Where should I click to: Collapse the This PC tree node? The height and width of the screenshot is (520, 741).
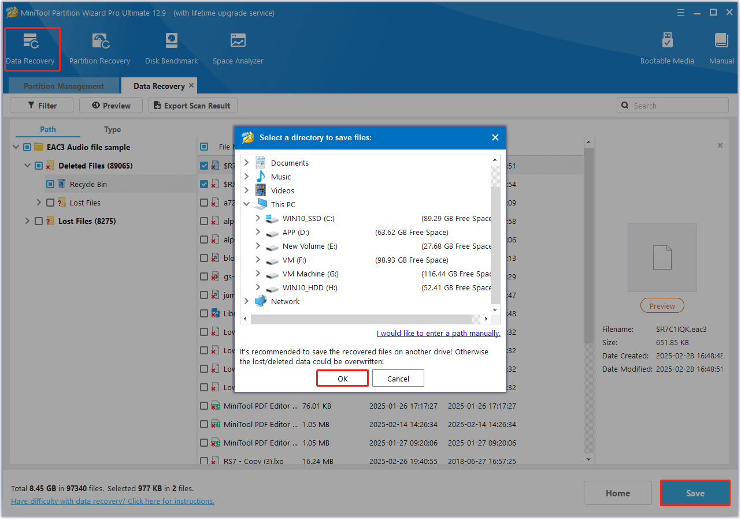point(247,204)
